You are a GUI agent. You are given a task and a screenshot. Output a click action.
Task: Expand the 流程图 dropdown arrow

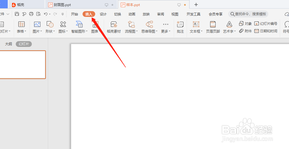pyautogui.click(x=137, y=31)
